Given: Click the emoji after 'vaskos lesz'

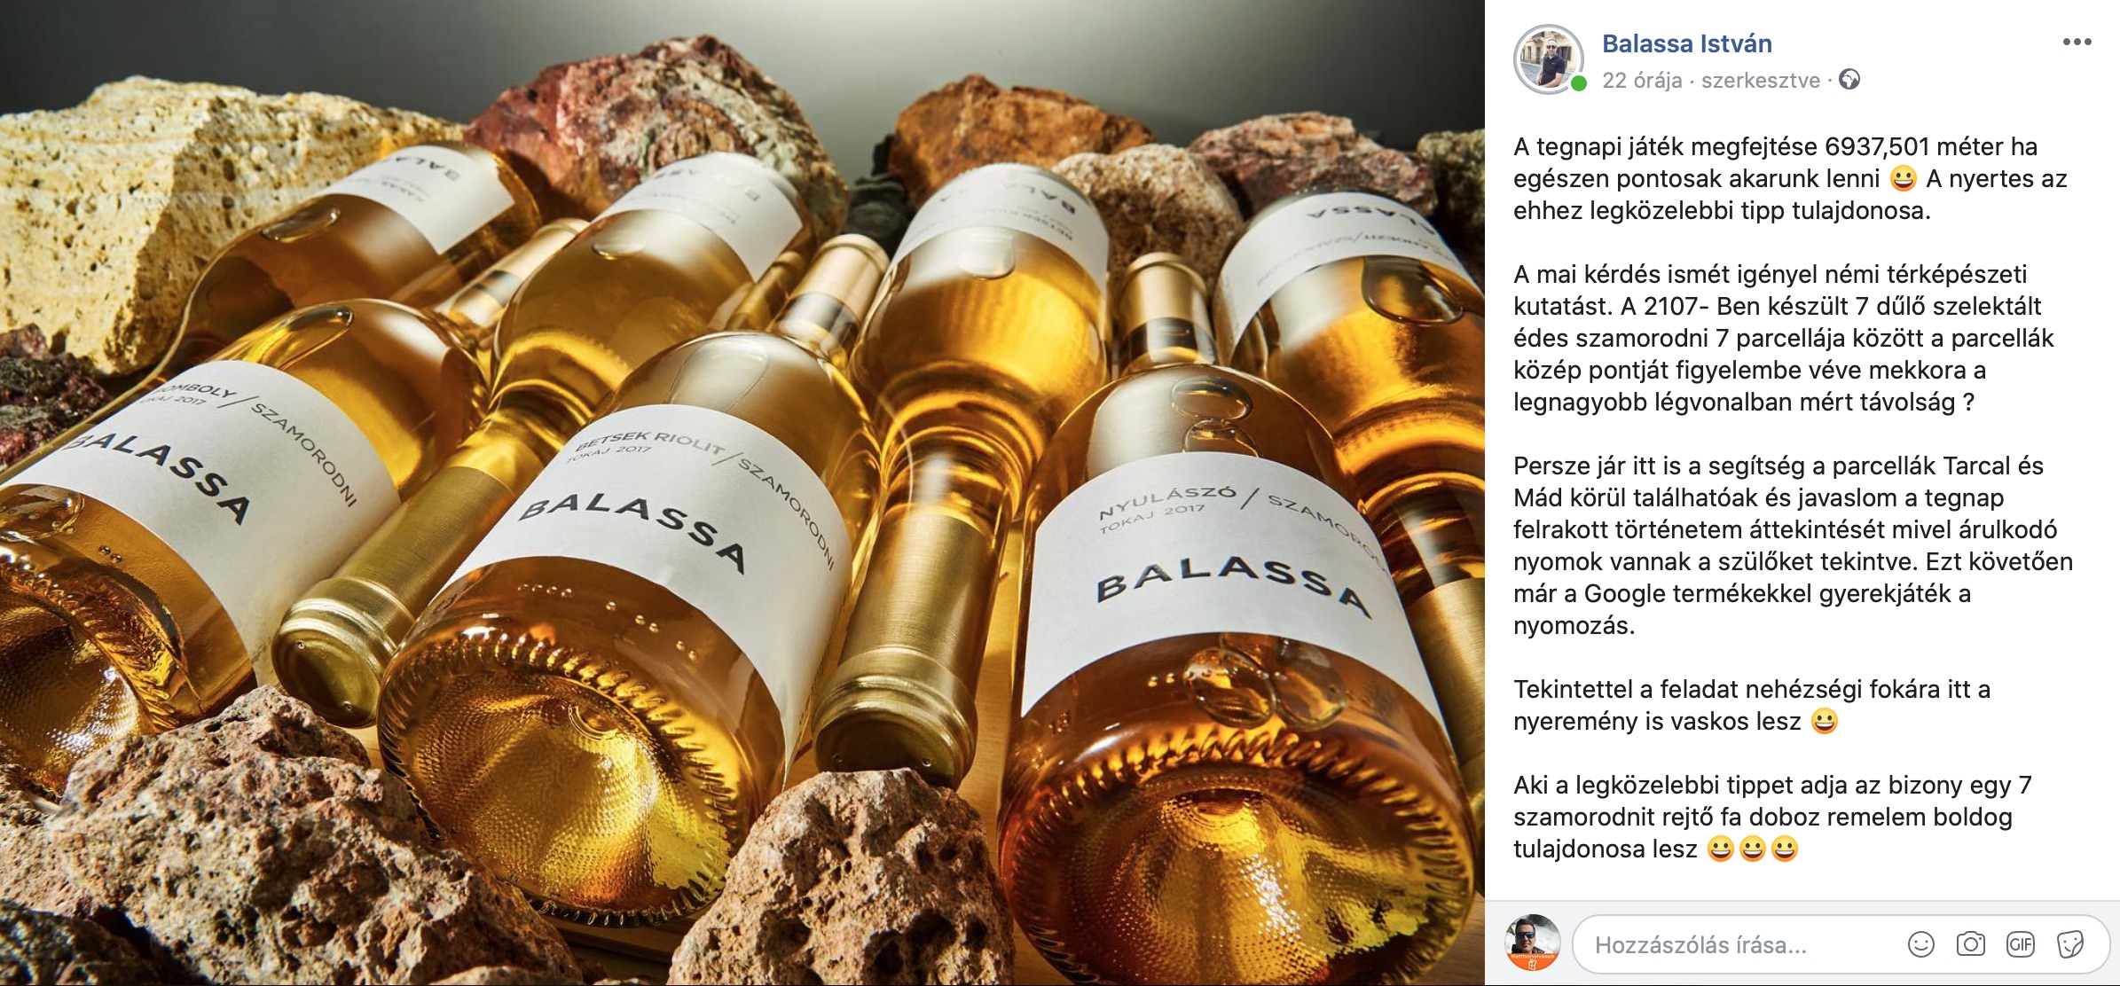Looking at the screenshot, I should [x=1824, y=722].
